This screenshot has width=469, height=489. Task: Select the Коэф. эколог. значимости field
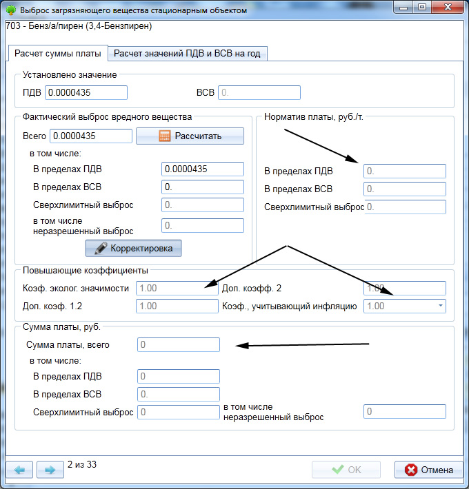pyautogui.click(x=178, y=288)
